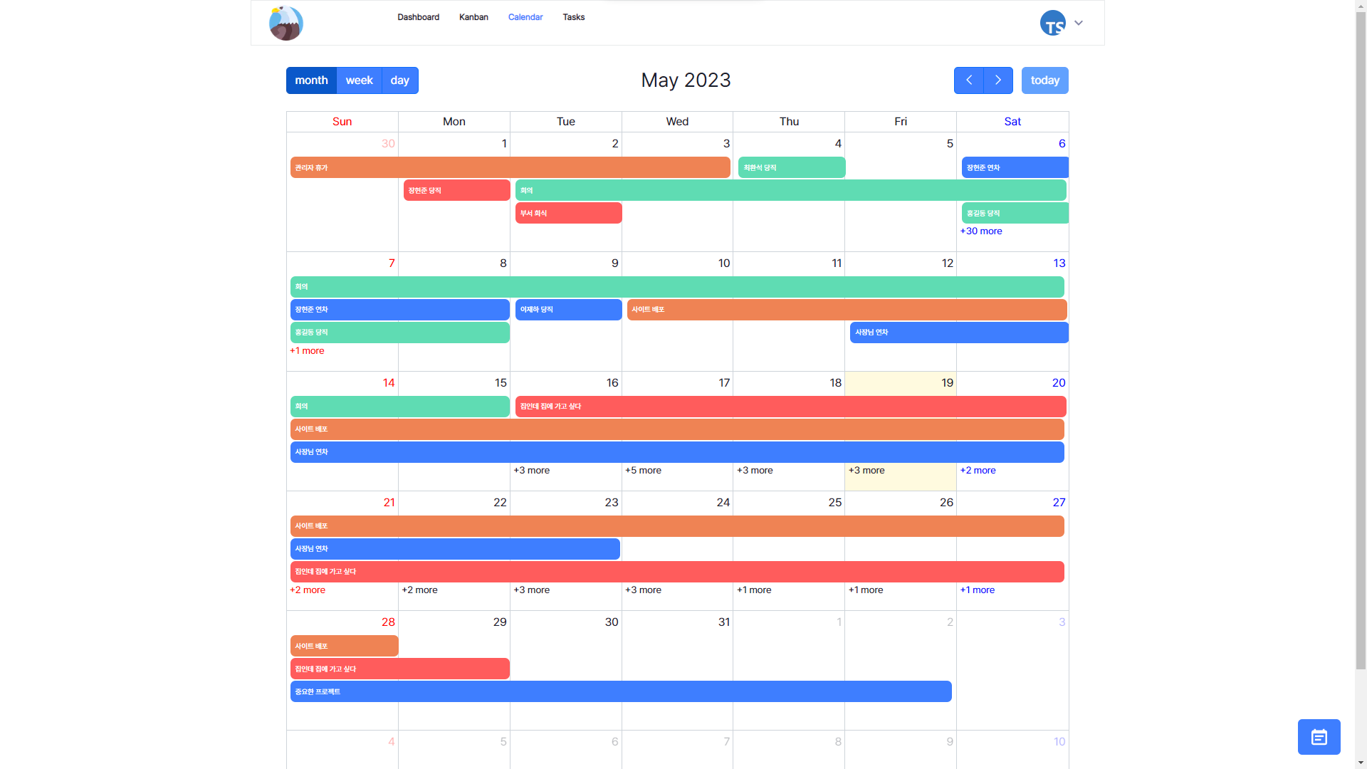Screen dimensions: 1367x769
Task: Switch to day view
Action: point(399,80)
